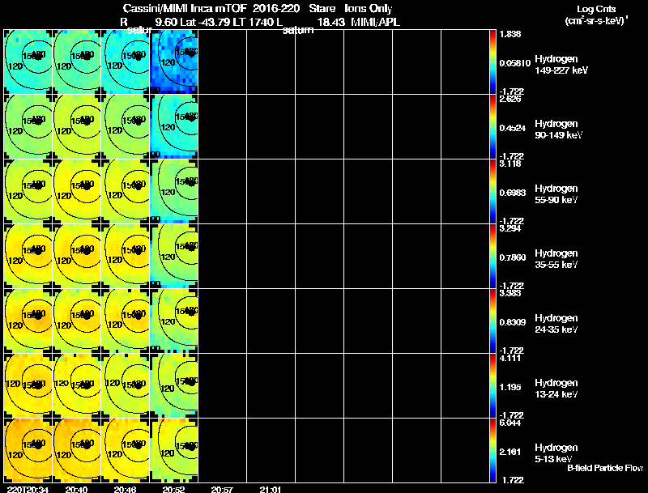
Task: Select the 5-13 keV panel at 20:52
Action: [174, 450]
